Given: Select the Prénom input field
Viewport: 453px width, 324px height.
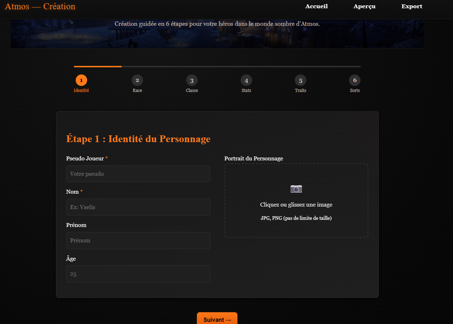Looking at the screenshot, I should point(138,241).
